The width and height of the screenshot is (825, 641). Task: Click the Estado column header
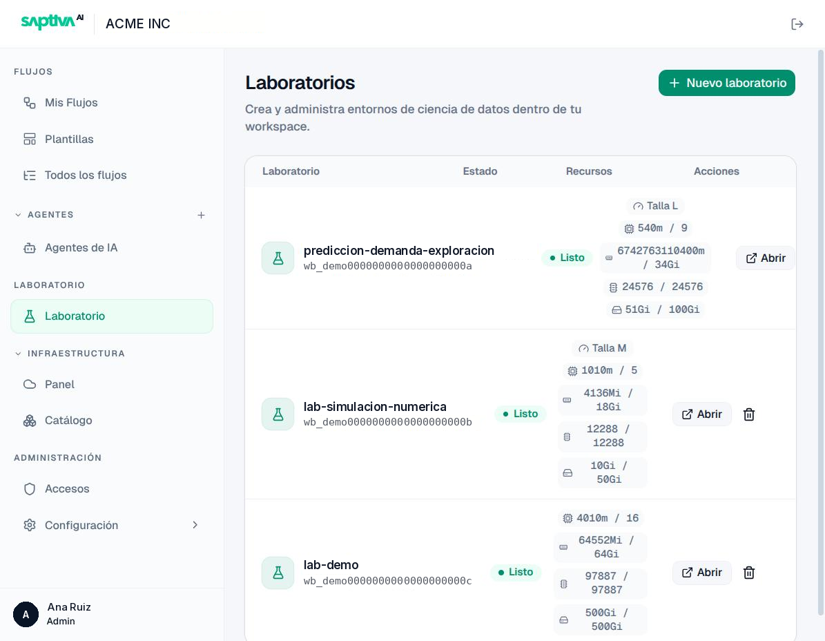(x=480, y=171)
